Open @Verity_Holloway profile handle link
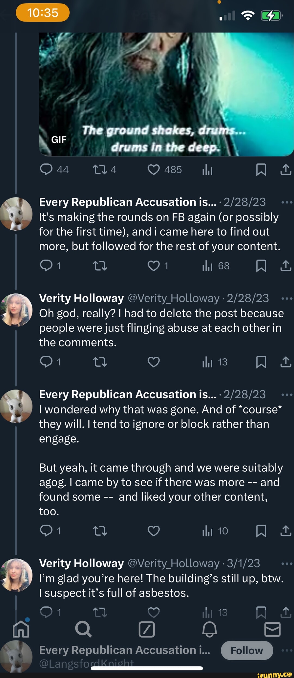 [173, 298]
